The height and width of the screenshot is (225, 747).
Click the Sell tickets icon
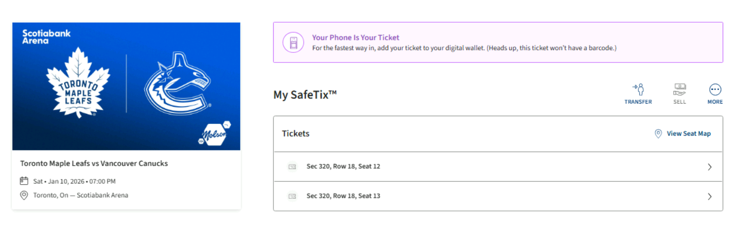pos(680,90)
